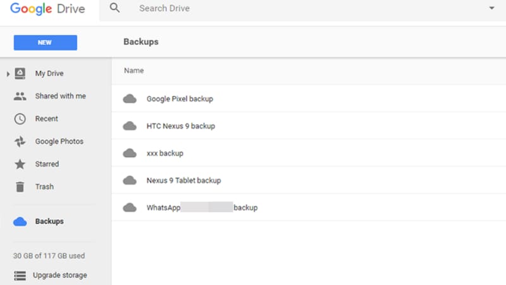Viewport: 506px width, 285px height.
Task: Expand the My Drive folder tree
Action: (8, 74)
